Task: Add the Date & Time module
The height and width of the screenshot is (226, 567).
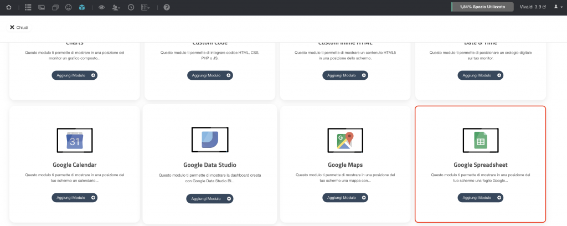Action: coord(481,75)
